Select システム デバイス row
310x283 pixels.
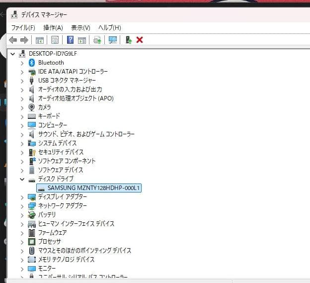pyautogui.click(x=57, y=143)
